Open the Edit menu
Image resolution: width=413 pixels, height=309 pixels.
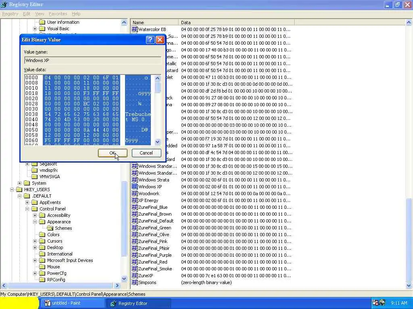click(x=27, y=14)
